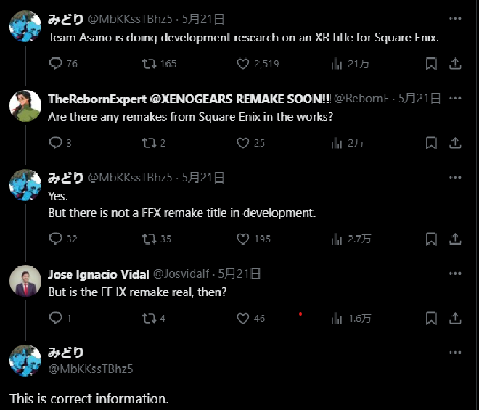Retweet the Square Enix remakes question
Image resolution: width=479 pixels, height=410 pixels.
pos(149,143)
